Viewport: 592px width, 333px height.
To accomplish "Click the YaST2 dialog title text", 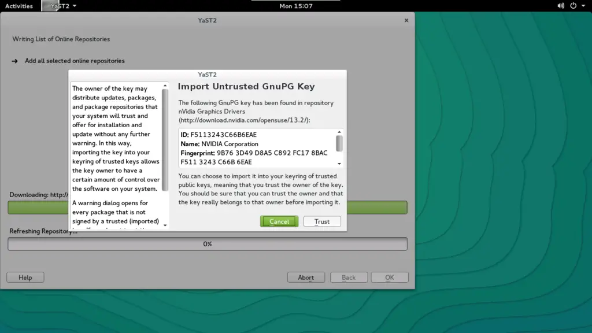I will (208, 75).
